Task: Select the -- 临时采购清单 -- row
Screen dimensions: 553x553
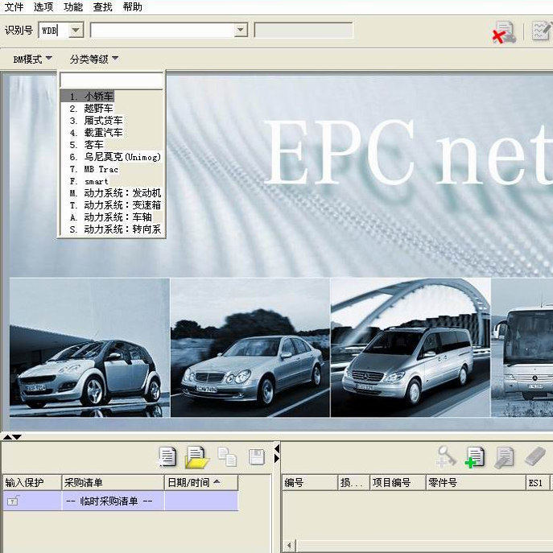Action: [x=121, y=501]
